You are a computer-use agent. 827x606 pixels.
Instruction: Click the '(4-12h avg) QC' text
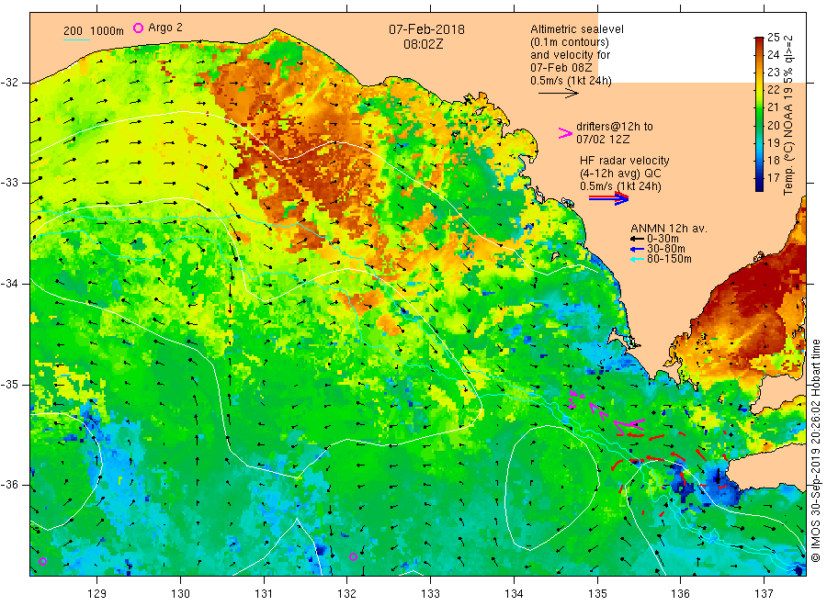tap(620, 174)
